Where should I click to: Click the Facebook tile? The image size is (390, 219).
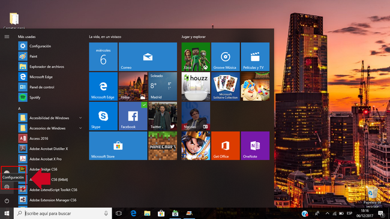133,116
